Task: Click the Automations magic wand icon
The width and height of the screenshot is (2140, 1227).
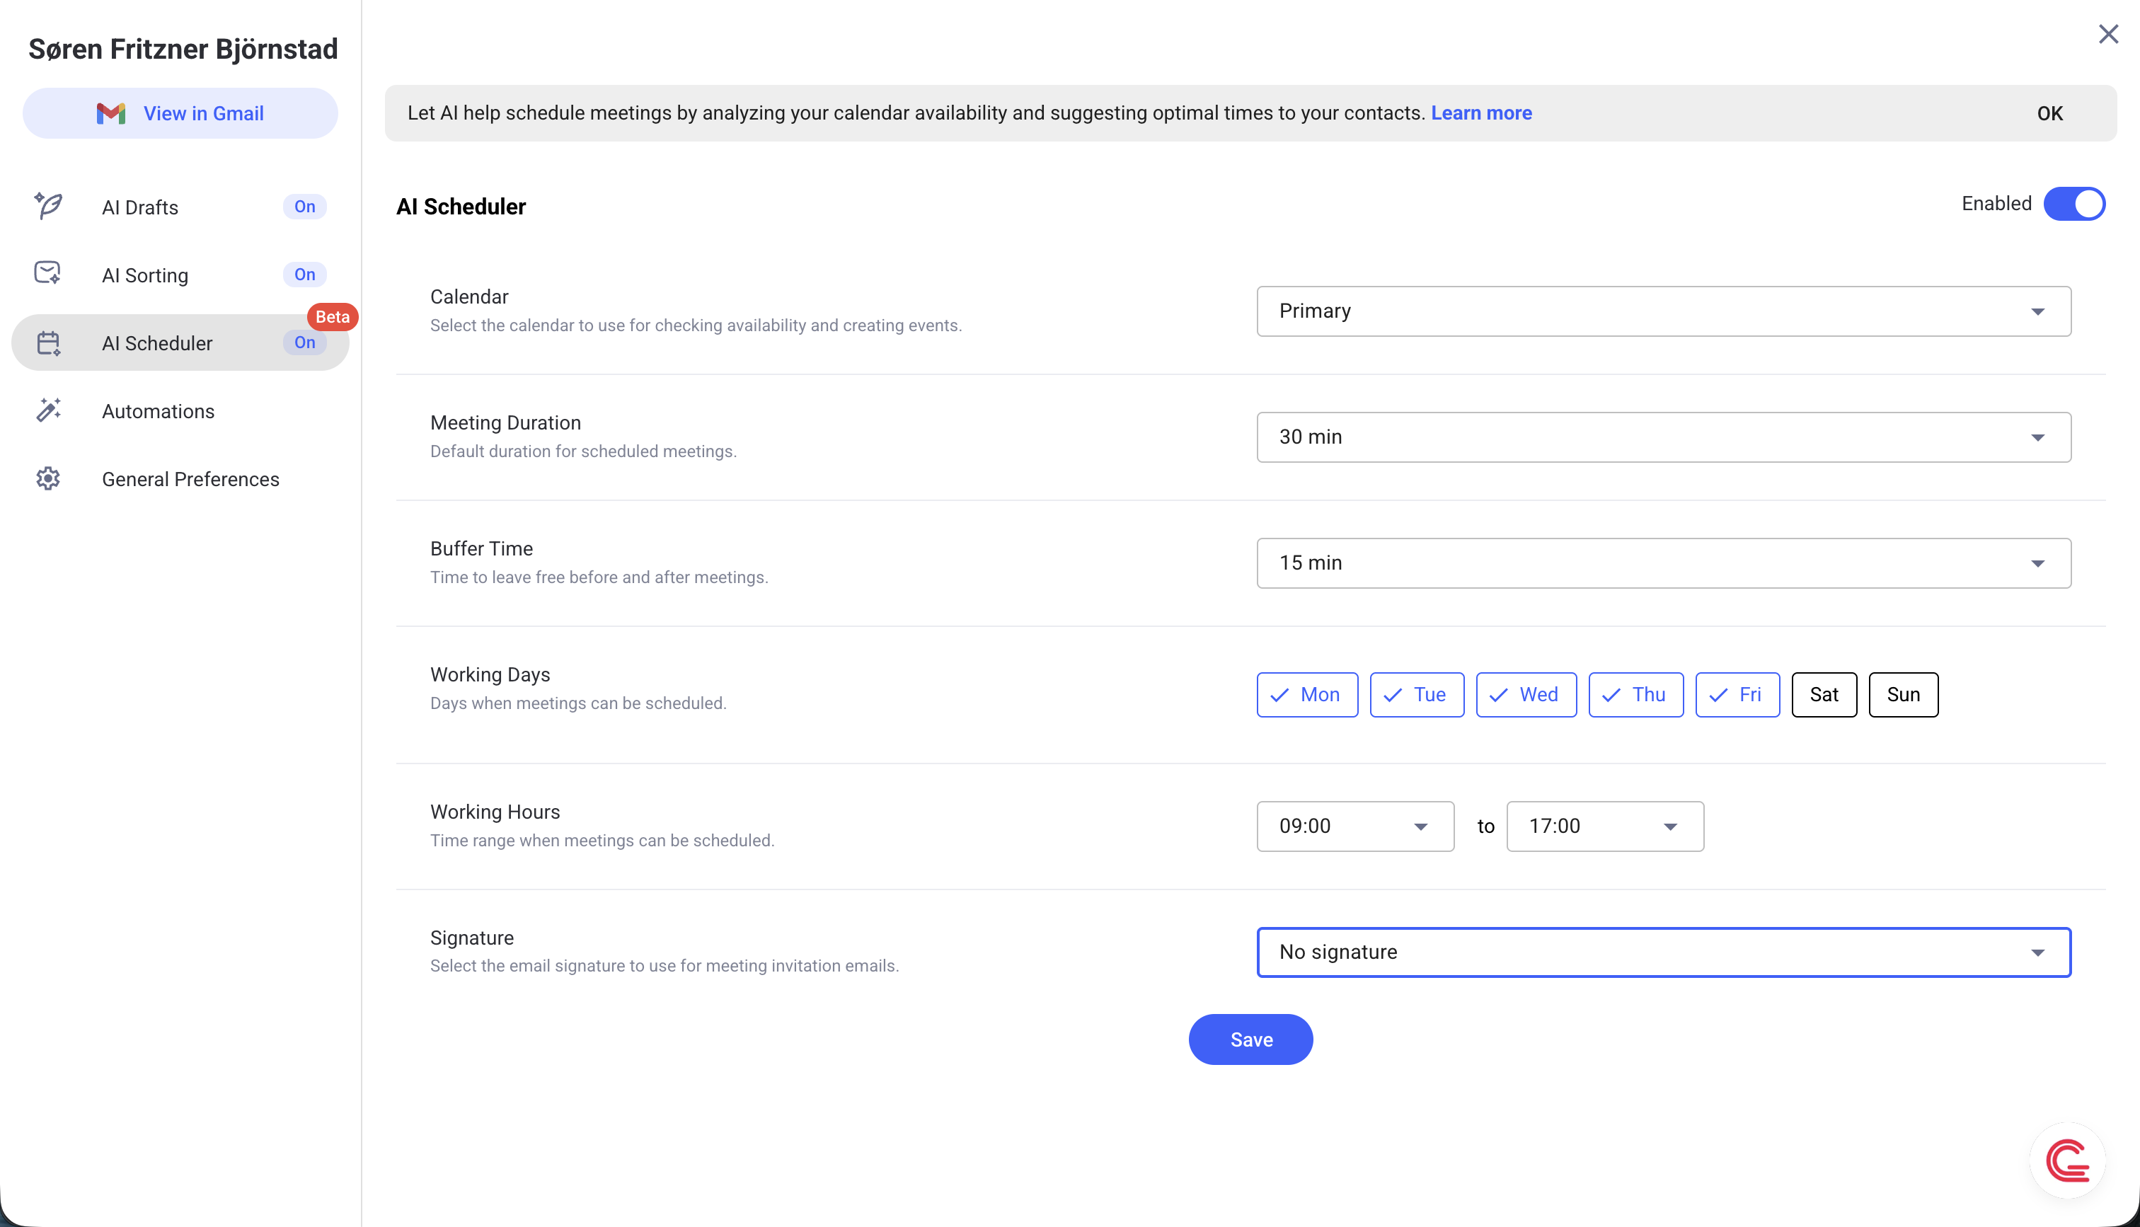Action: (x=48, y=410)
